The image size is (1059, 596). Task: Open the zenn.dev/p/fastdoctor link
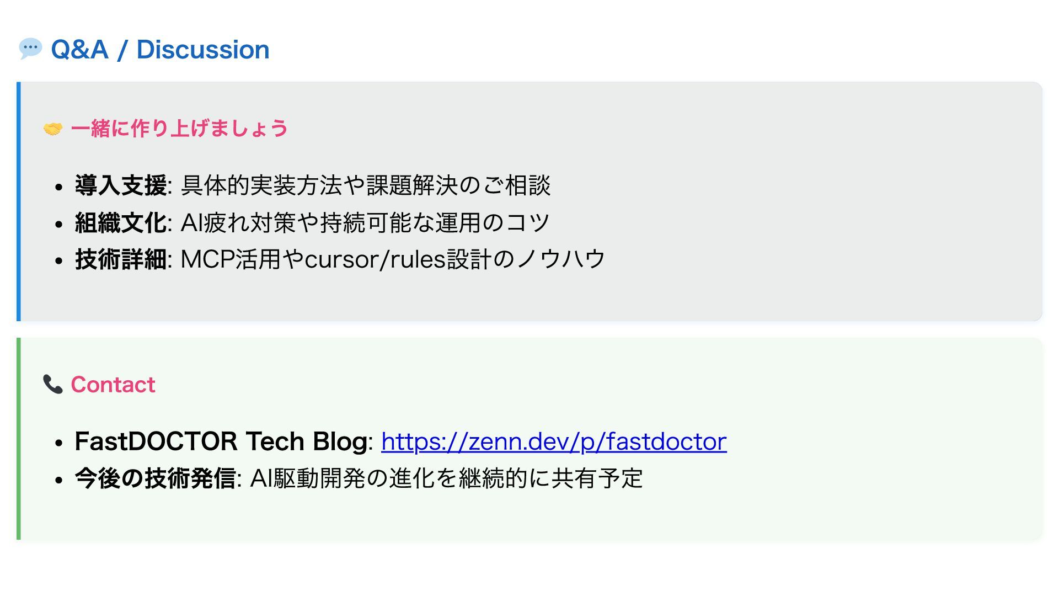point(554,441)
